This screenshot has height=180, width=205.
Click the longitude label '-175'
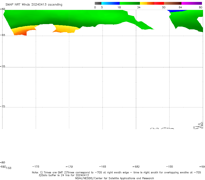pyautogui.click(x=36, y=166)
